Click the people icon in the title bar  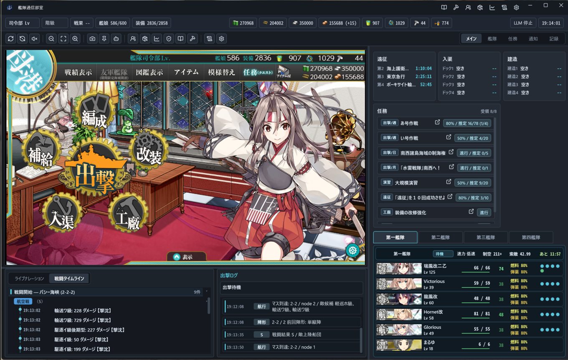(468, 7)
